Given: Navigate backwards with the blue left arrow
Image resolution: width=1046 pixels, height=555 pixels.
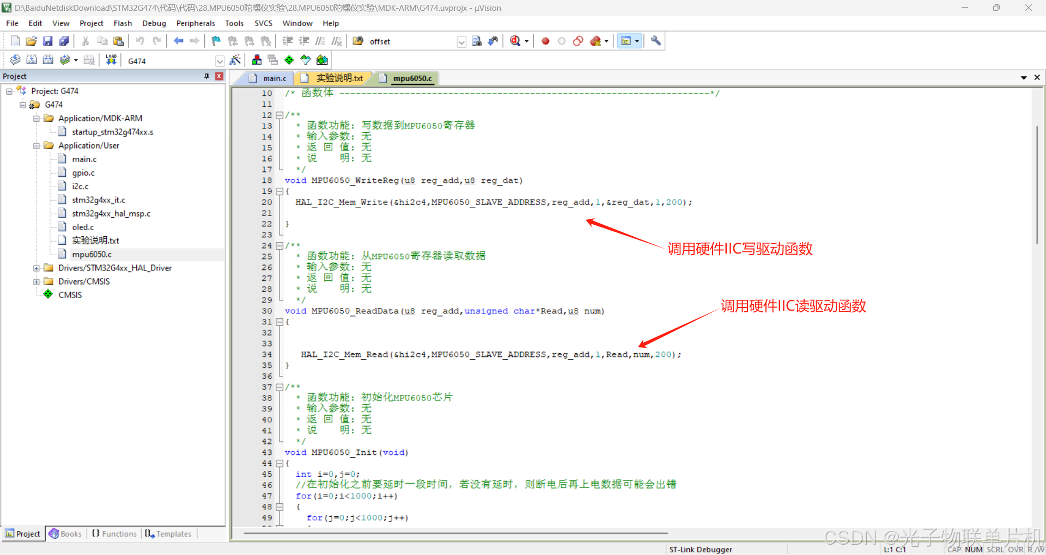Looking at the screenshot, I should 178,41.
